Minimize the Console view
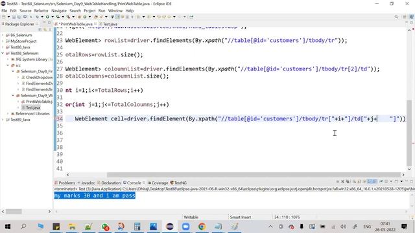 (407, 182)
